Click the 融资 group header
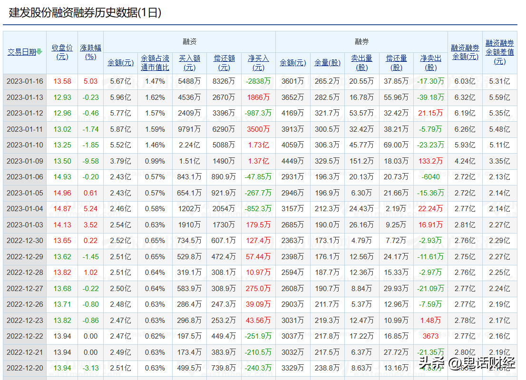This screenshot has height=380, width=526. click(190, 41)
